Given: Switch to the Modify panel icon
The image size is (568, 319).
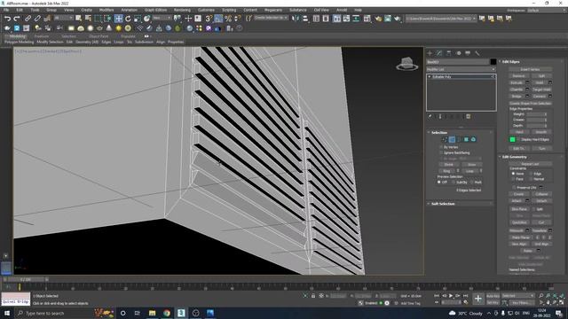Looking at the screenshot, I should point(439,53).
